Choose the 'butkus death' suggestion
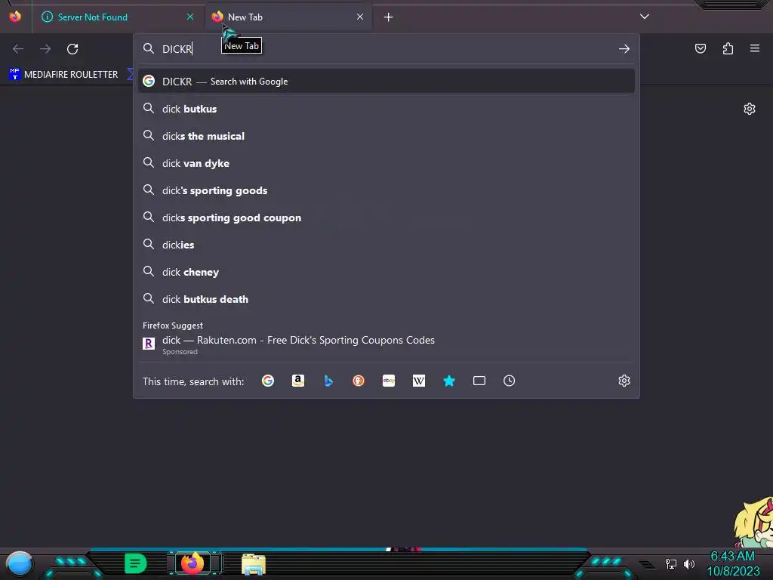Viewport: 773px width, 580px height. tap(386, 299)
